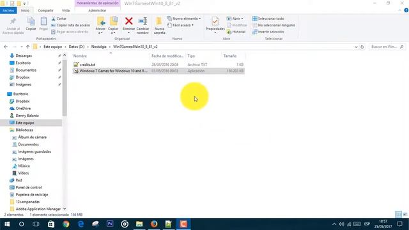Image resolution: width=409 pixels, height=230 pixels.
Task: Open Panel de control
Action: click(x=28, y=187)
